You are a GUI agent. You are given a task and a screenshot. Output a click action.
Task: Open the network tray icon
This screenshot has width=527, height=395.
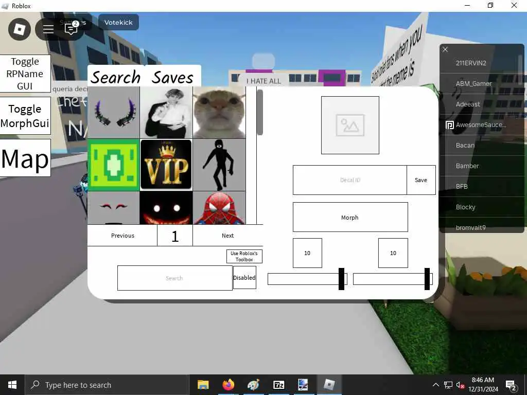(x=448, y=385)
